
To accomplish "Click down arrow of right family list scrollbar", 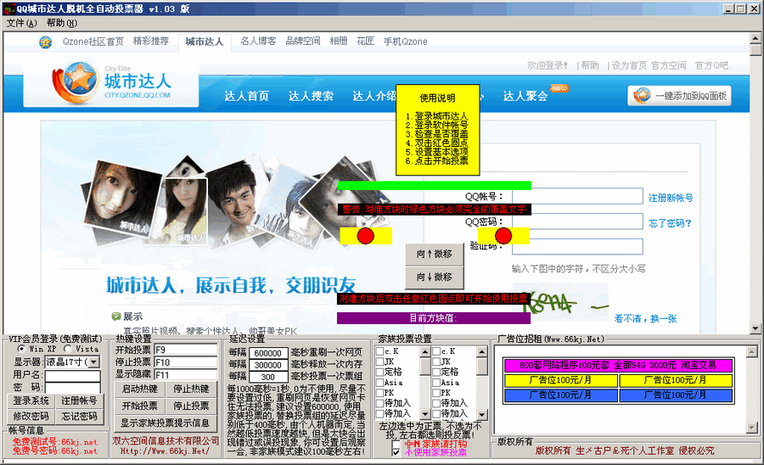I will coord(482,414).
